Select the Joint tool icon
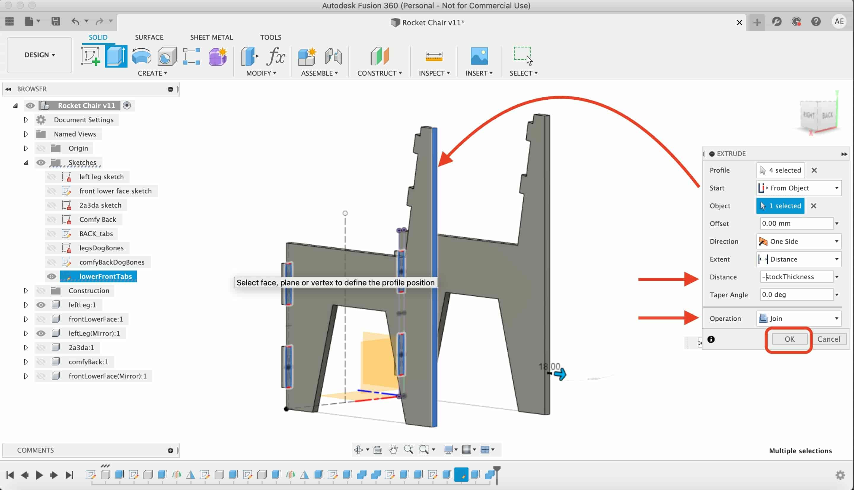 point(333,56)
